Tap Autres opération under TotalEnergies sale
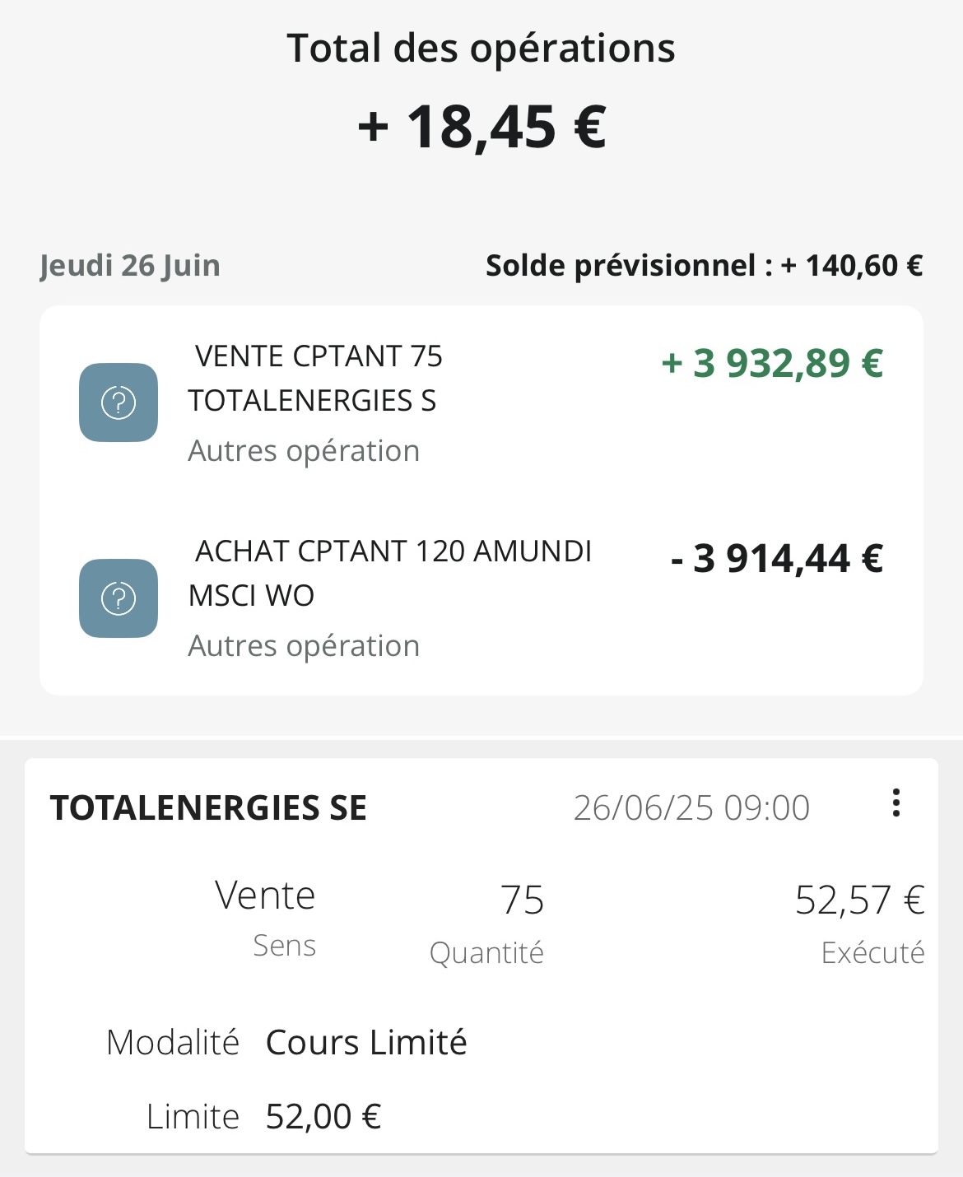 click(x=304, y=451)
